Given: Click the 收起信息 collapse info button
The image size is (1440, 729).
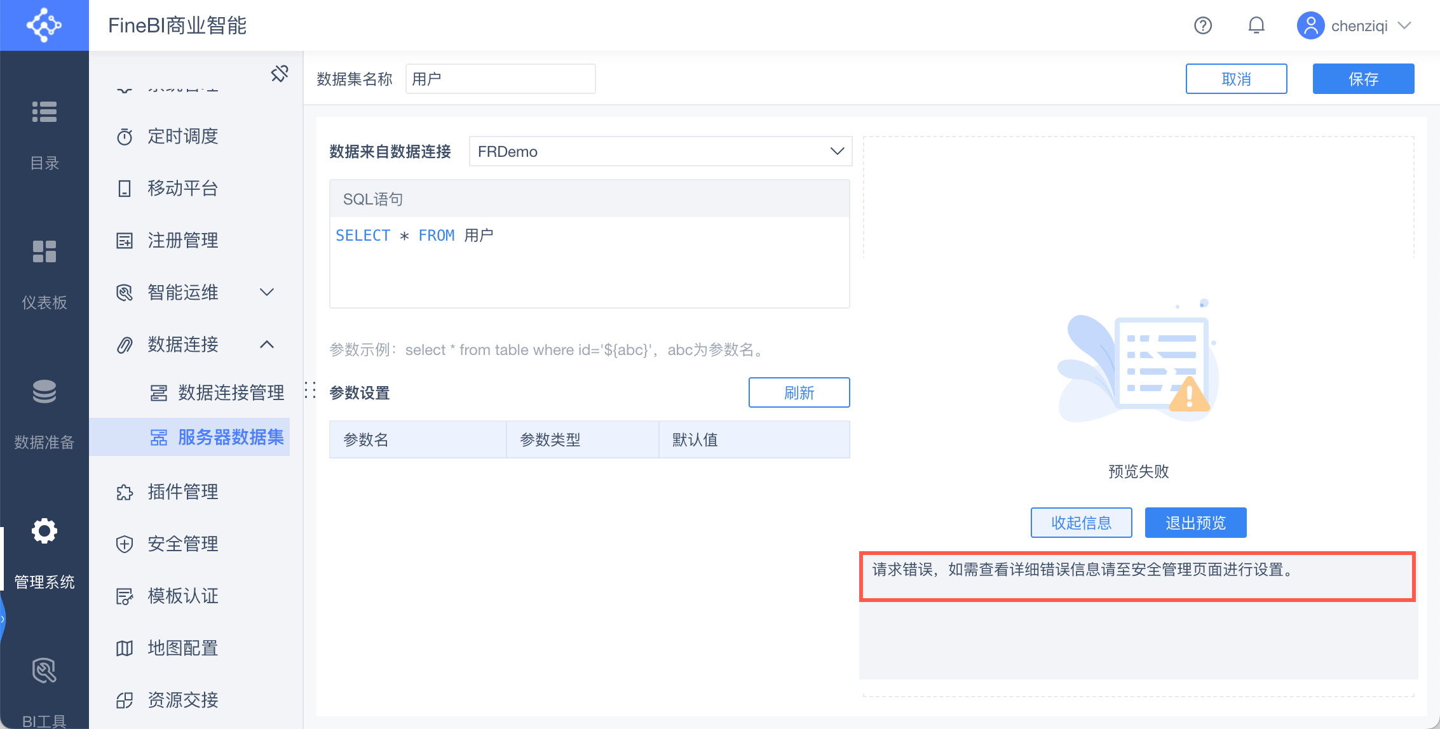Looking at the screenshot, I should (x=1081, y=523).
